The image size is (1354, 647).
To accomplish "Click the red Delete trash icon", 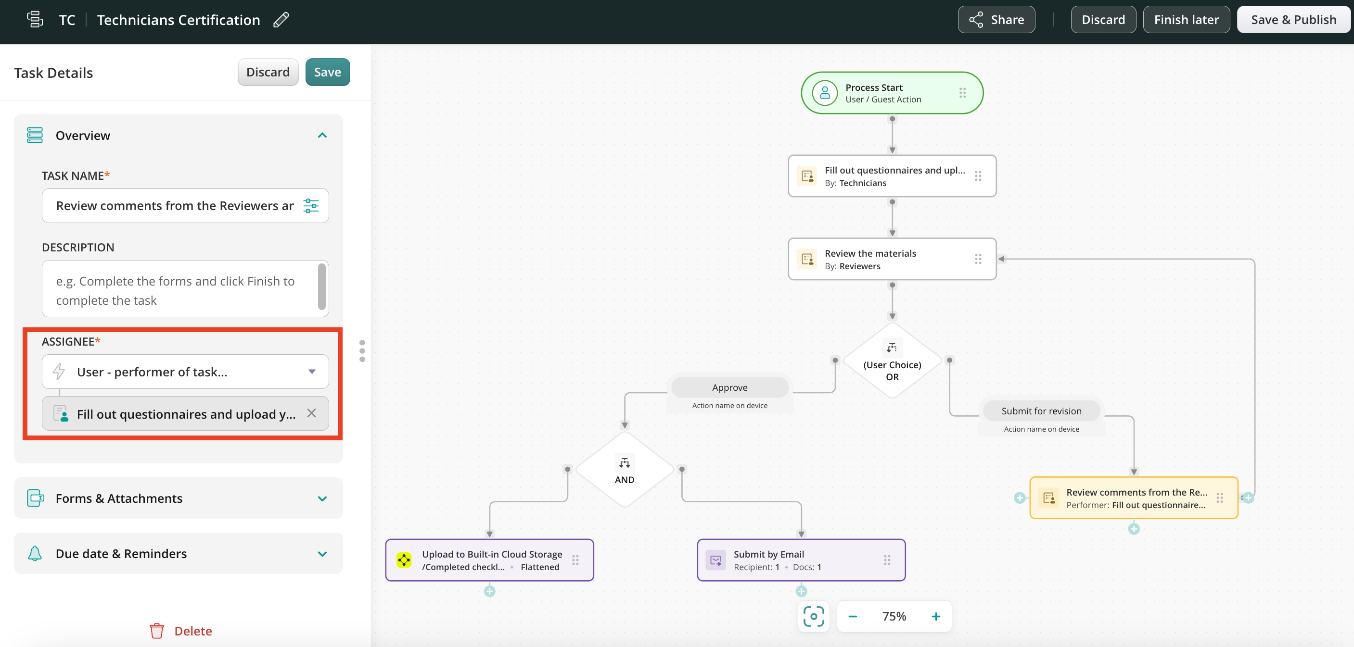I will coord(157,631).
